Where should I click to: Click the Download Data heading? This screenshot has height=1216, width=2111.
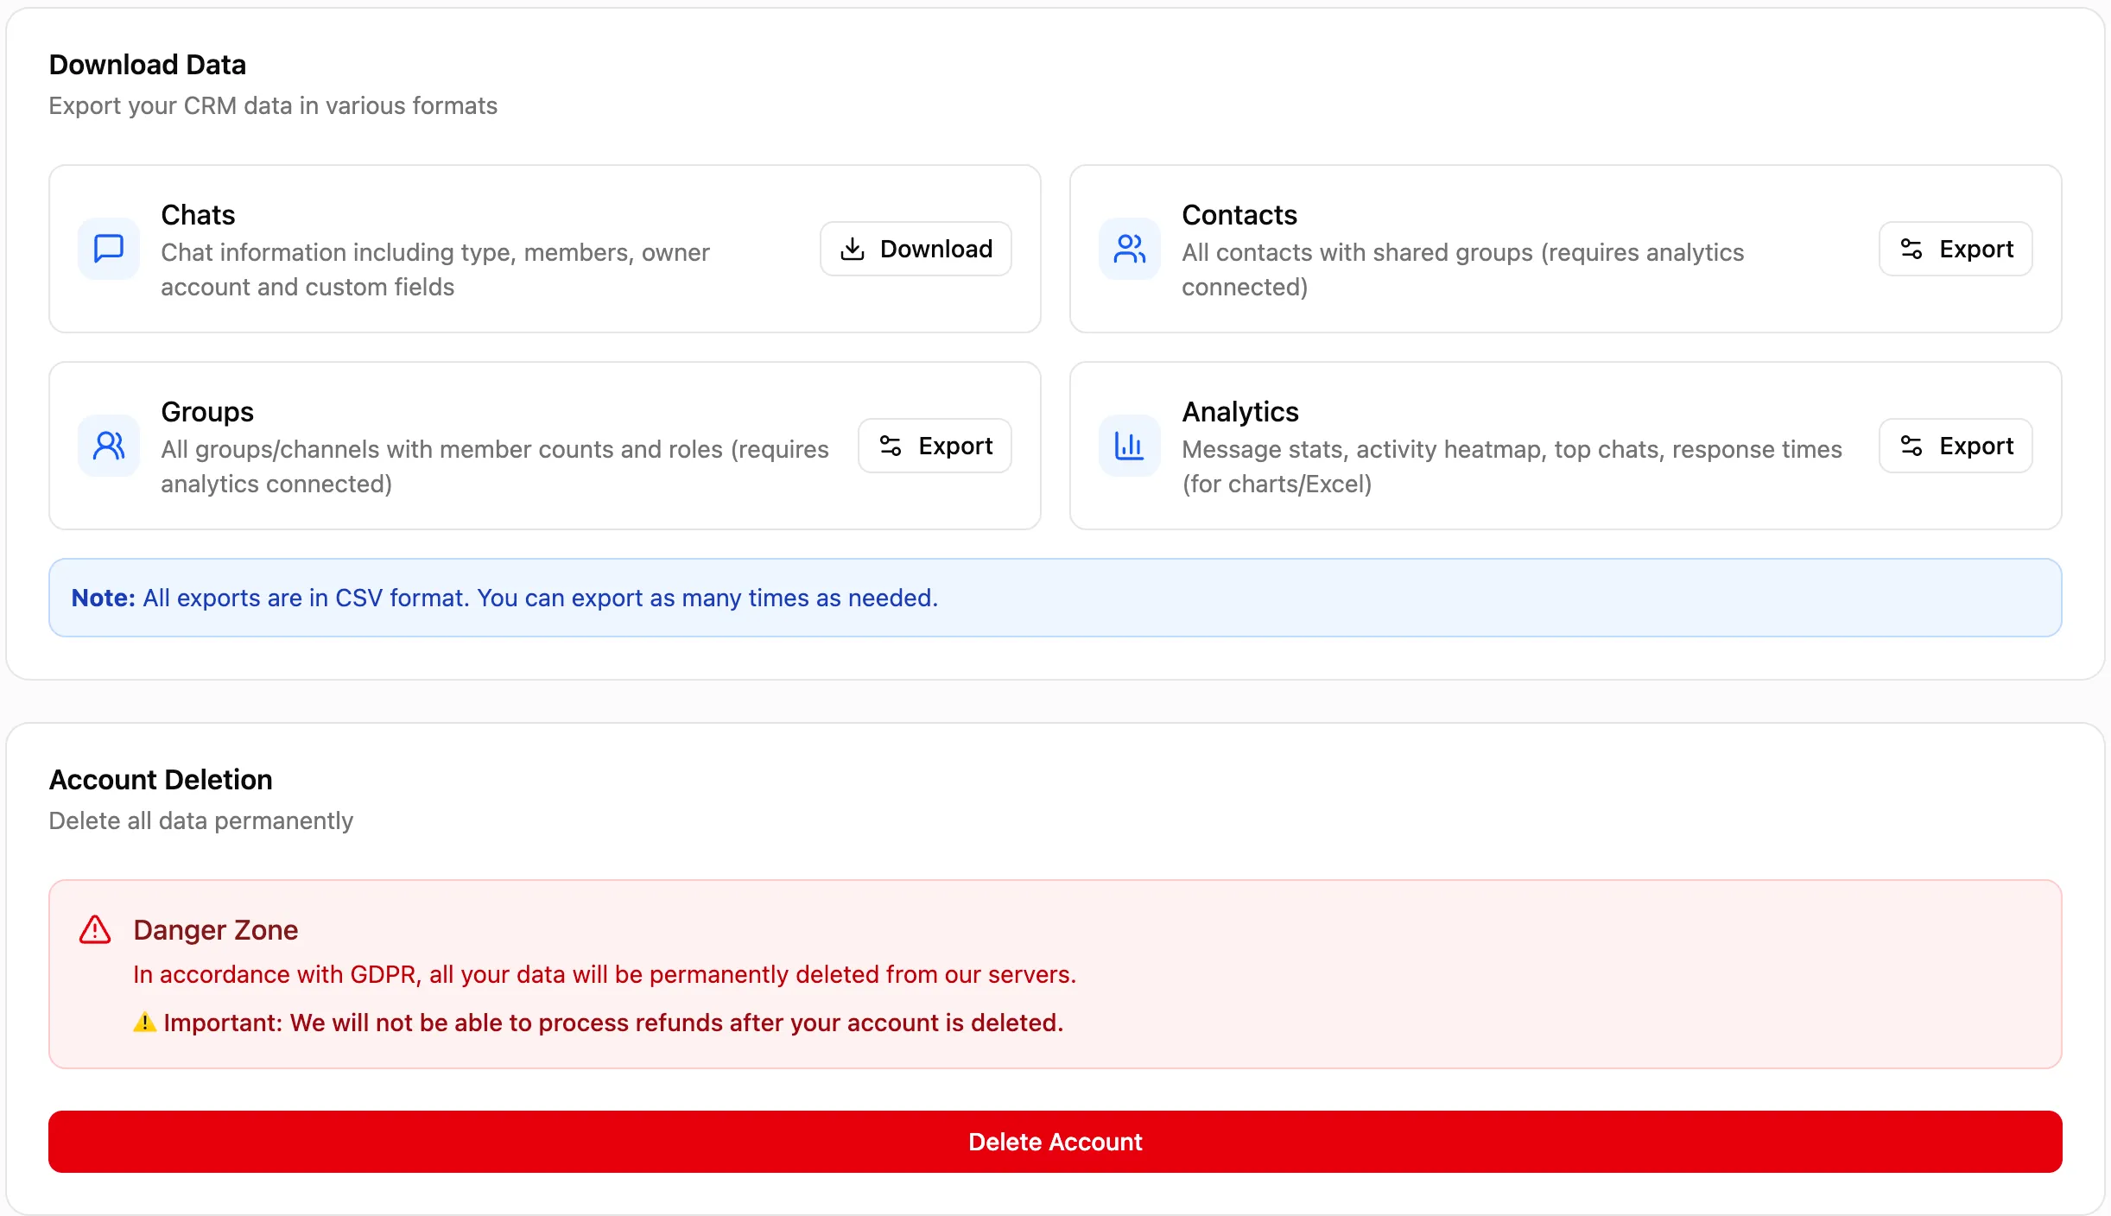pyautogui.click(x=148, y=65)
